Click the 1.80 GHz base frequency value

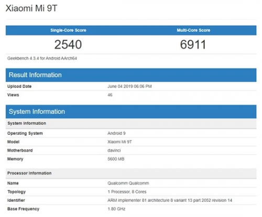pyautogui.click(x=116, y=209)
